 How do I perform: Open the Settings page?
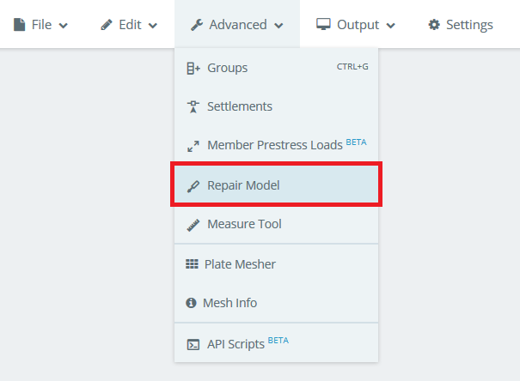[x=461, y=25]
